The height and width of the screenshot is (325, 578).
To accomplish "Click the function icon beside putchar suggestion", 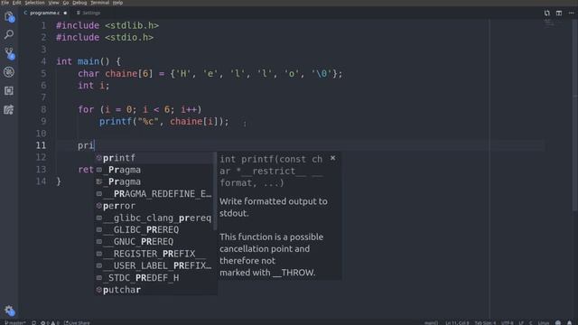I will pyautogui.click(x=98, y=290).
